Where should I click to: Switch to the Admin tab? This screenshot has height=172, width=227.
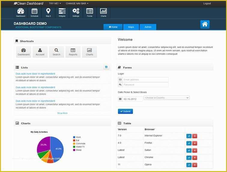pos(148,27)
